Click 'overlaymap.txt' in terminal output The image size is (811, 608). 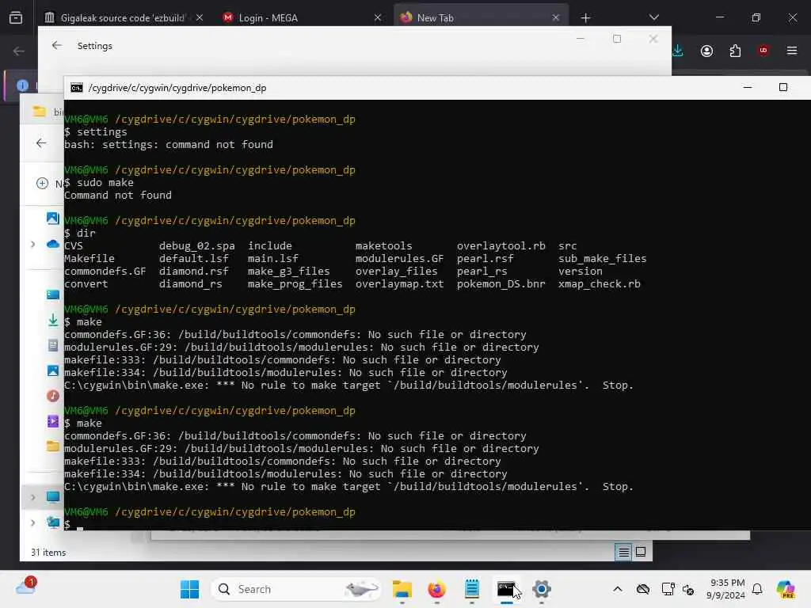(399, 284)
